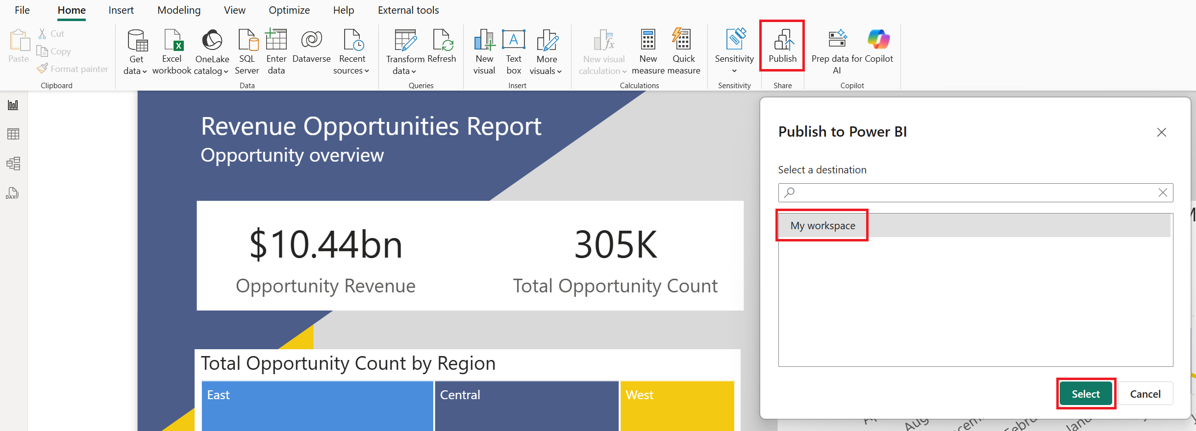Import from Excel workbook
The width and height of the screenshot is (1196, 431).
pos(172,52)
